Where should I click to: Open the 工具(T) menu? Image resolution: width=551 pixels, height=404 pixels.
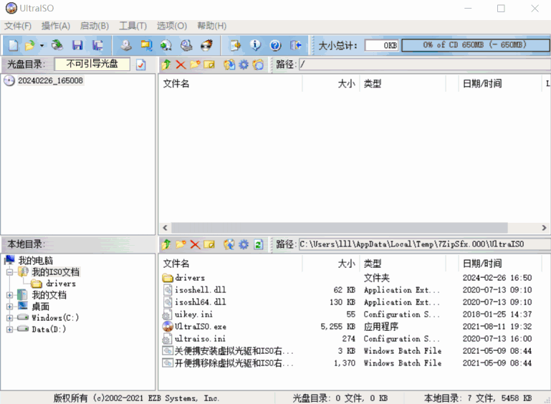pyautogui.click(x=133, y=26)
